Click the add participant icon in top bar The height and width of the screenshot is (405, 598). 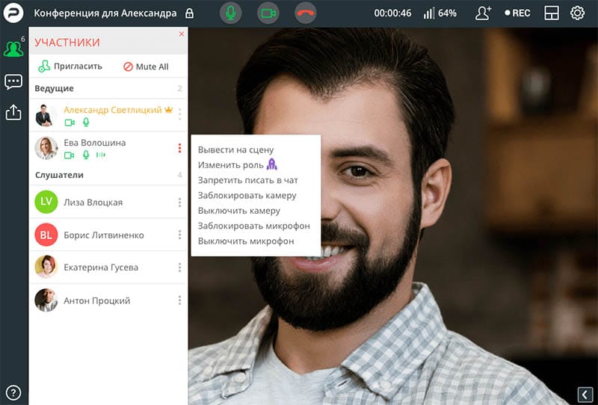pos(483,13)
